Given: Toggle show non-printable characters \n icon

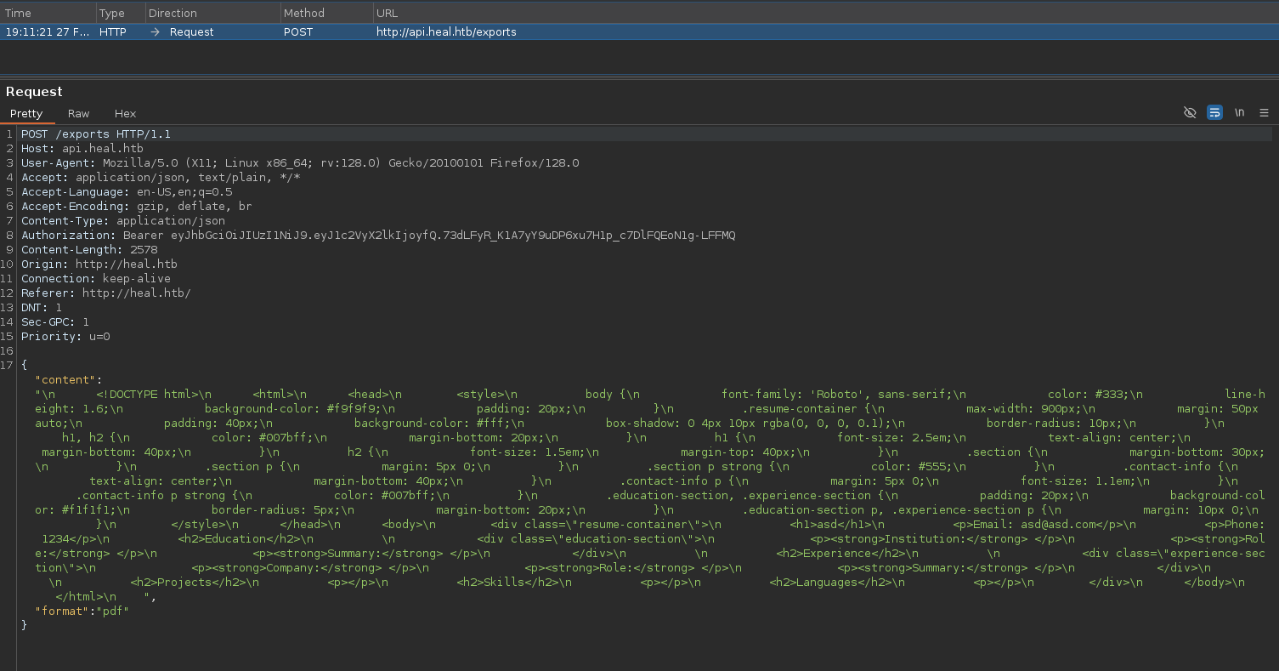Looking at the screenshot, I should click(x=1239, y=113).
